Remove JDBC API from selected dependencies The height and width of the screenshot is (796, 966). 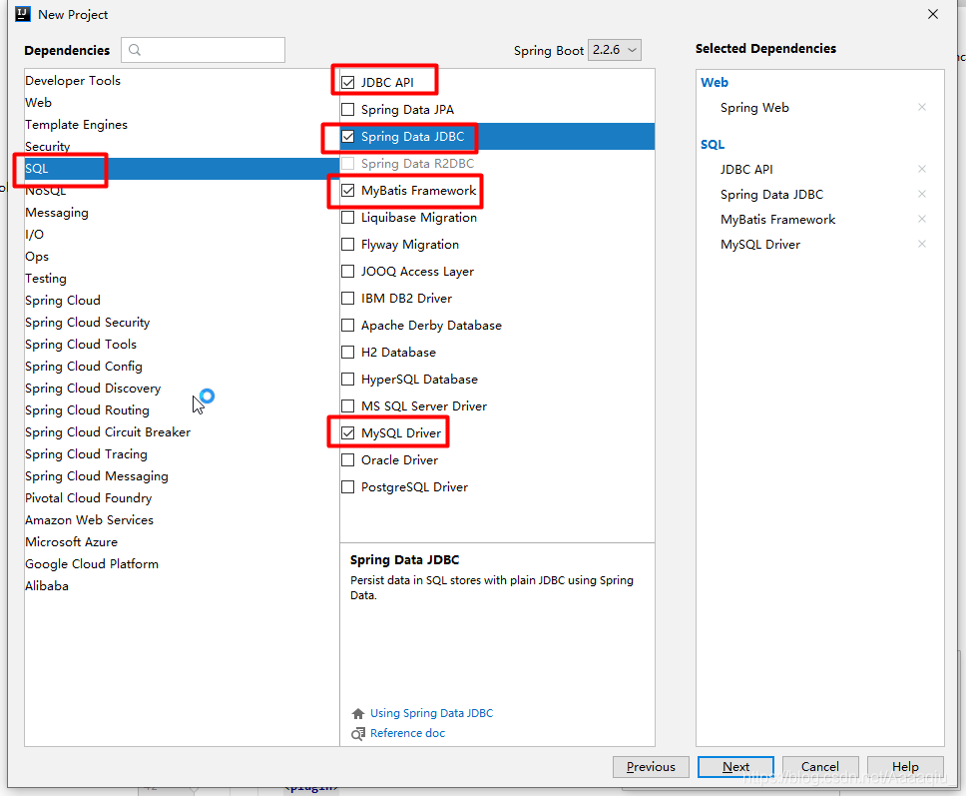[x=922, y=169]
